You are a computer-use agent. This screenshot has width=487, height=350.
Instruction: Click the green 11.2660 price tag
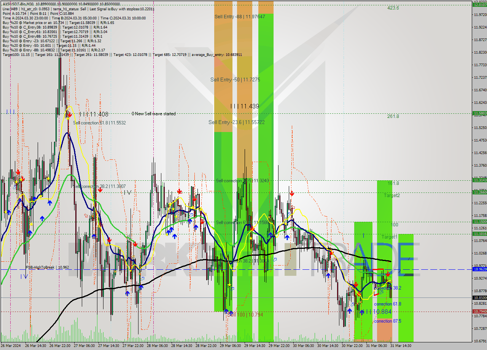[x=479, y=192]
